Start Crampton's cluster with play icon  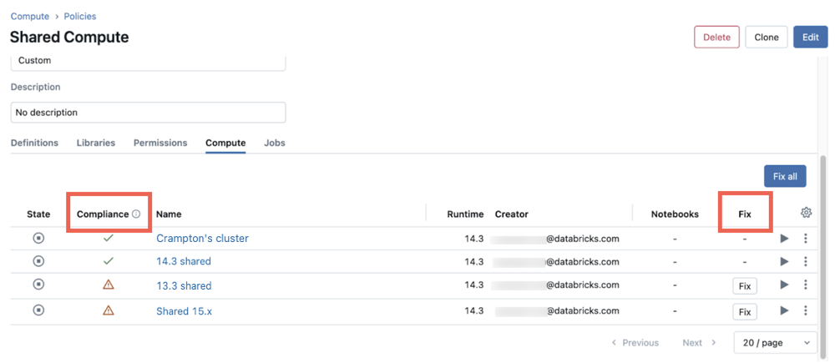point(783,239)
